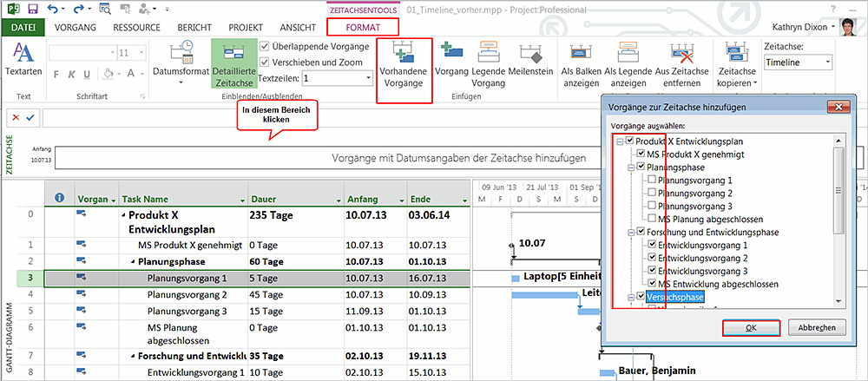The image size is (868, 381).
Task: Uncheck Überlappende Vorgänge checkbox
Action: point(266,47)
